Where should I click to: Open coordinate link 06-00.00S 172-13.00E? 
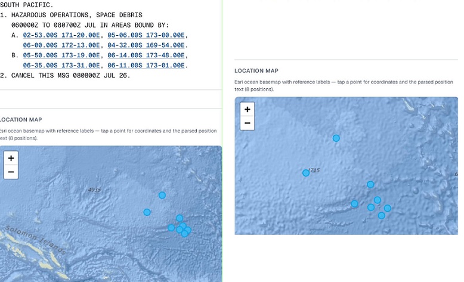[61, 45]
